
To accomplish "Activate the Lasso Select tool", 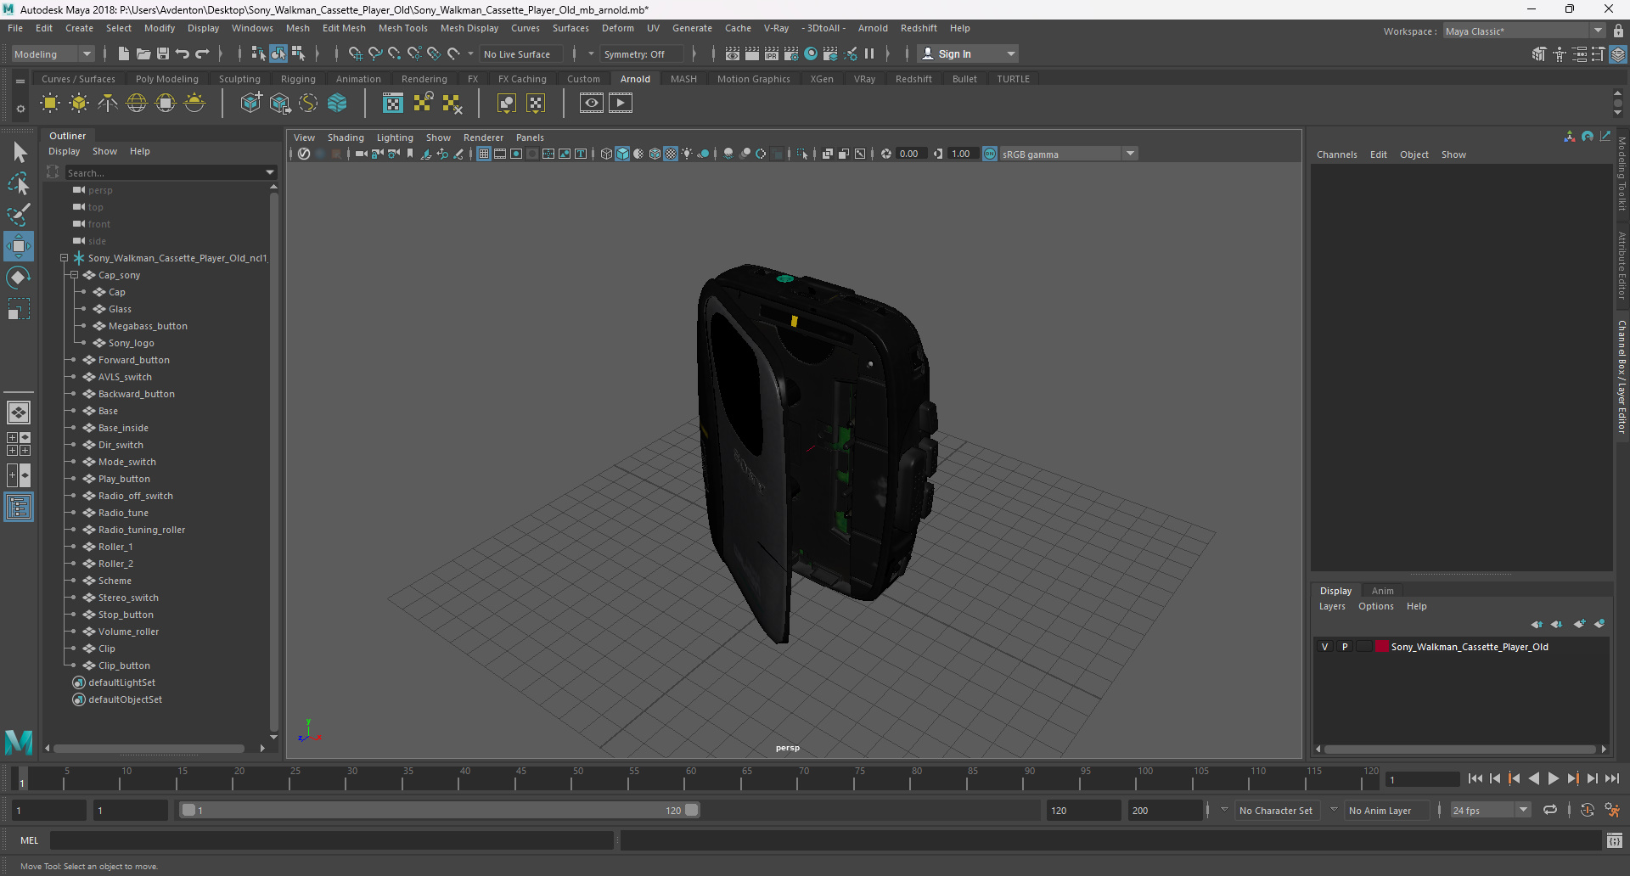I will 19,183.
